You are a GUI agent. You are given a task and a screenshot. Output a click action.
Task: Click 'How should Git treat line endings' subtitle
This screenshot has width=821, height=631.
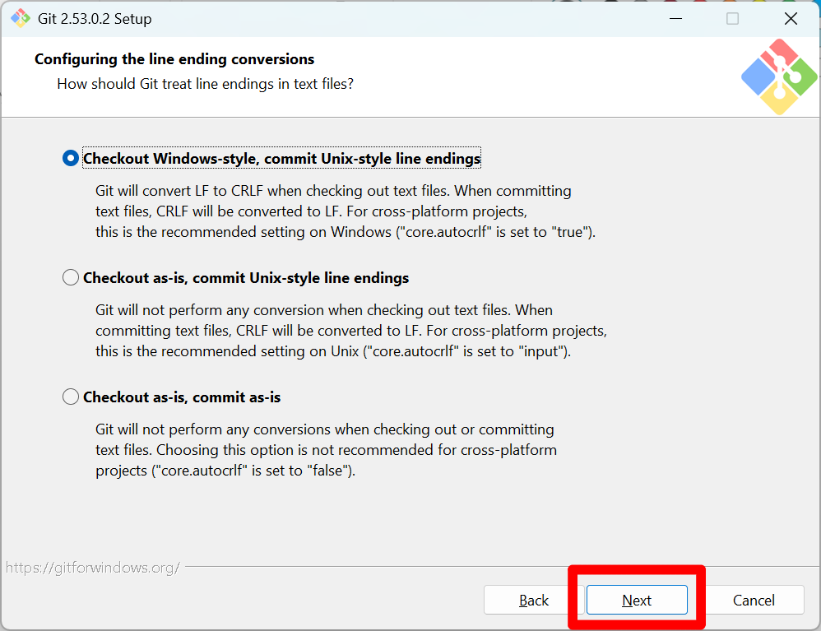[x=206, y=84]
